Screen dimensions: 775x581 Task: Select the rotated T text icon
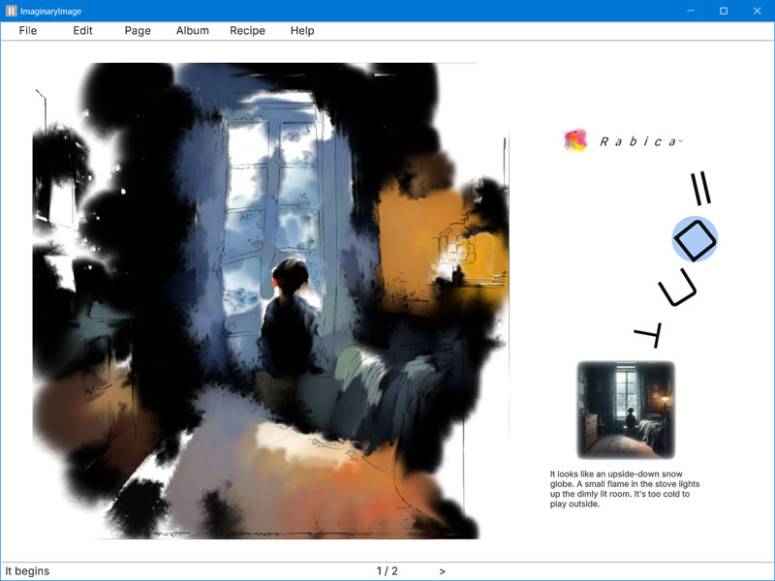648,334
